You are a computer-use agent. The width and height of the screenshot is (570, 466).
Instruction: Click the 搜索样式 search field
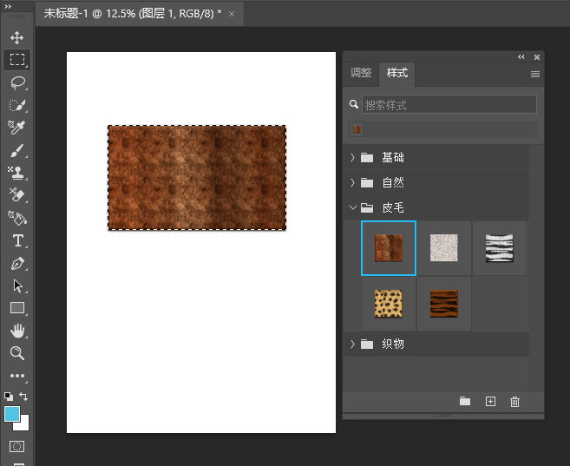click(x=449, y=105)
